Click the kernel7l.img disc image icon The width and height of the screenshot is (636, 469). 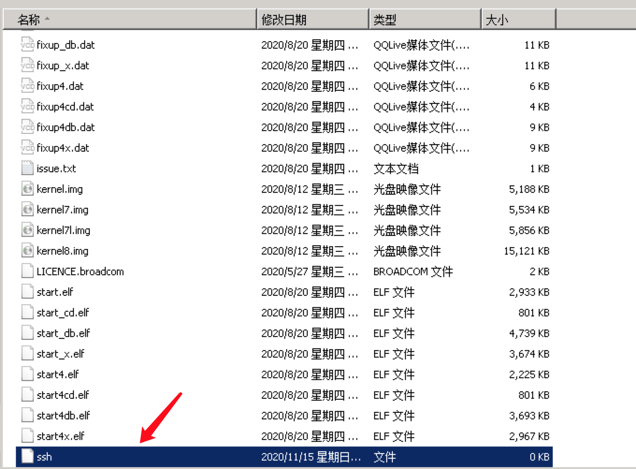pos(28,230)
